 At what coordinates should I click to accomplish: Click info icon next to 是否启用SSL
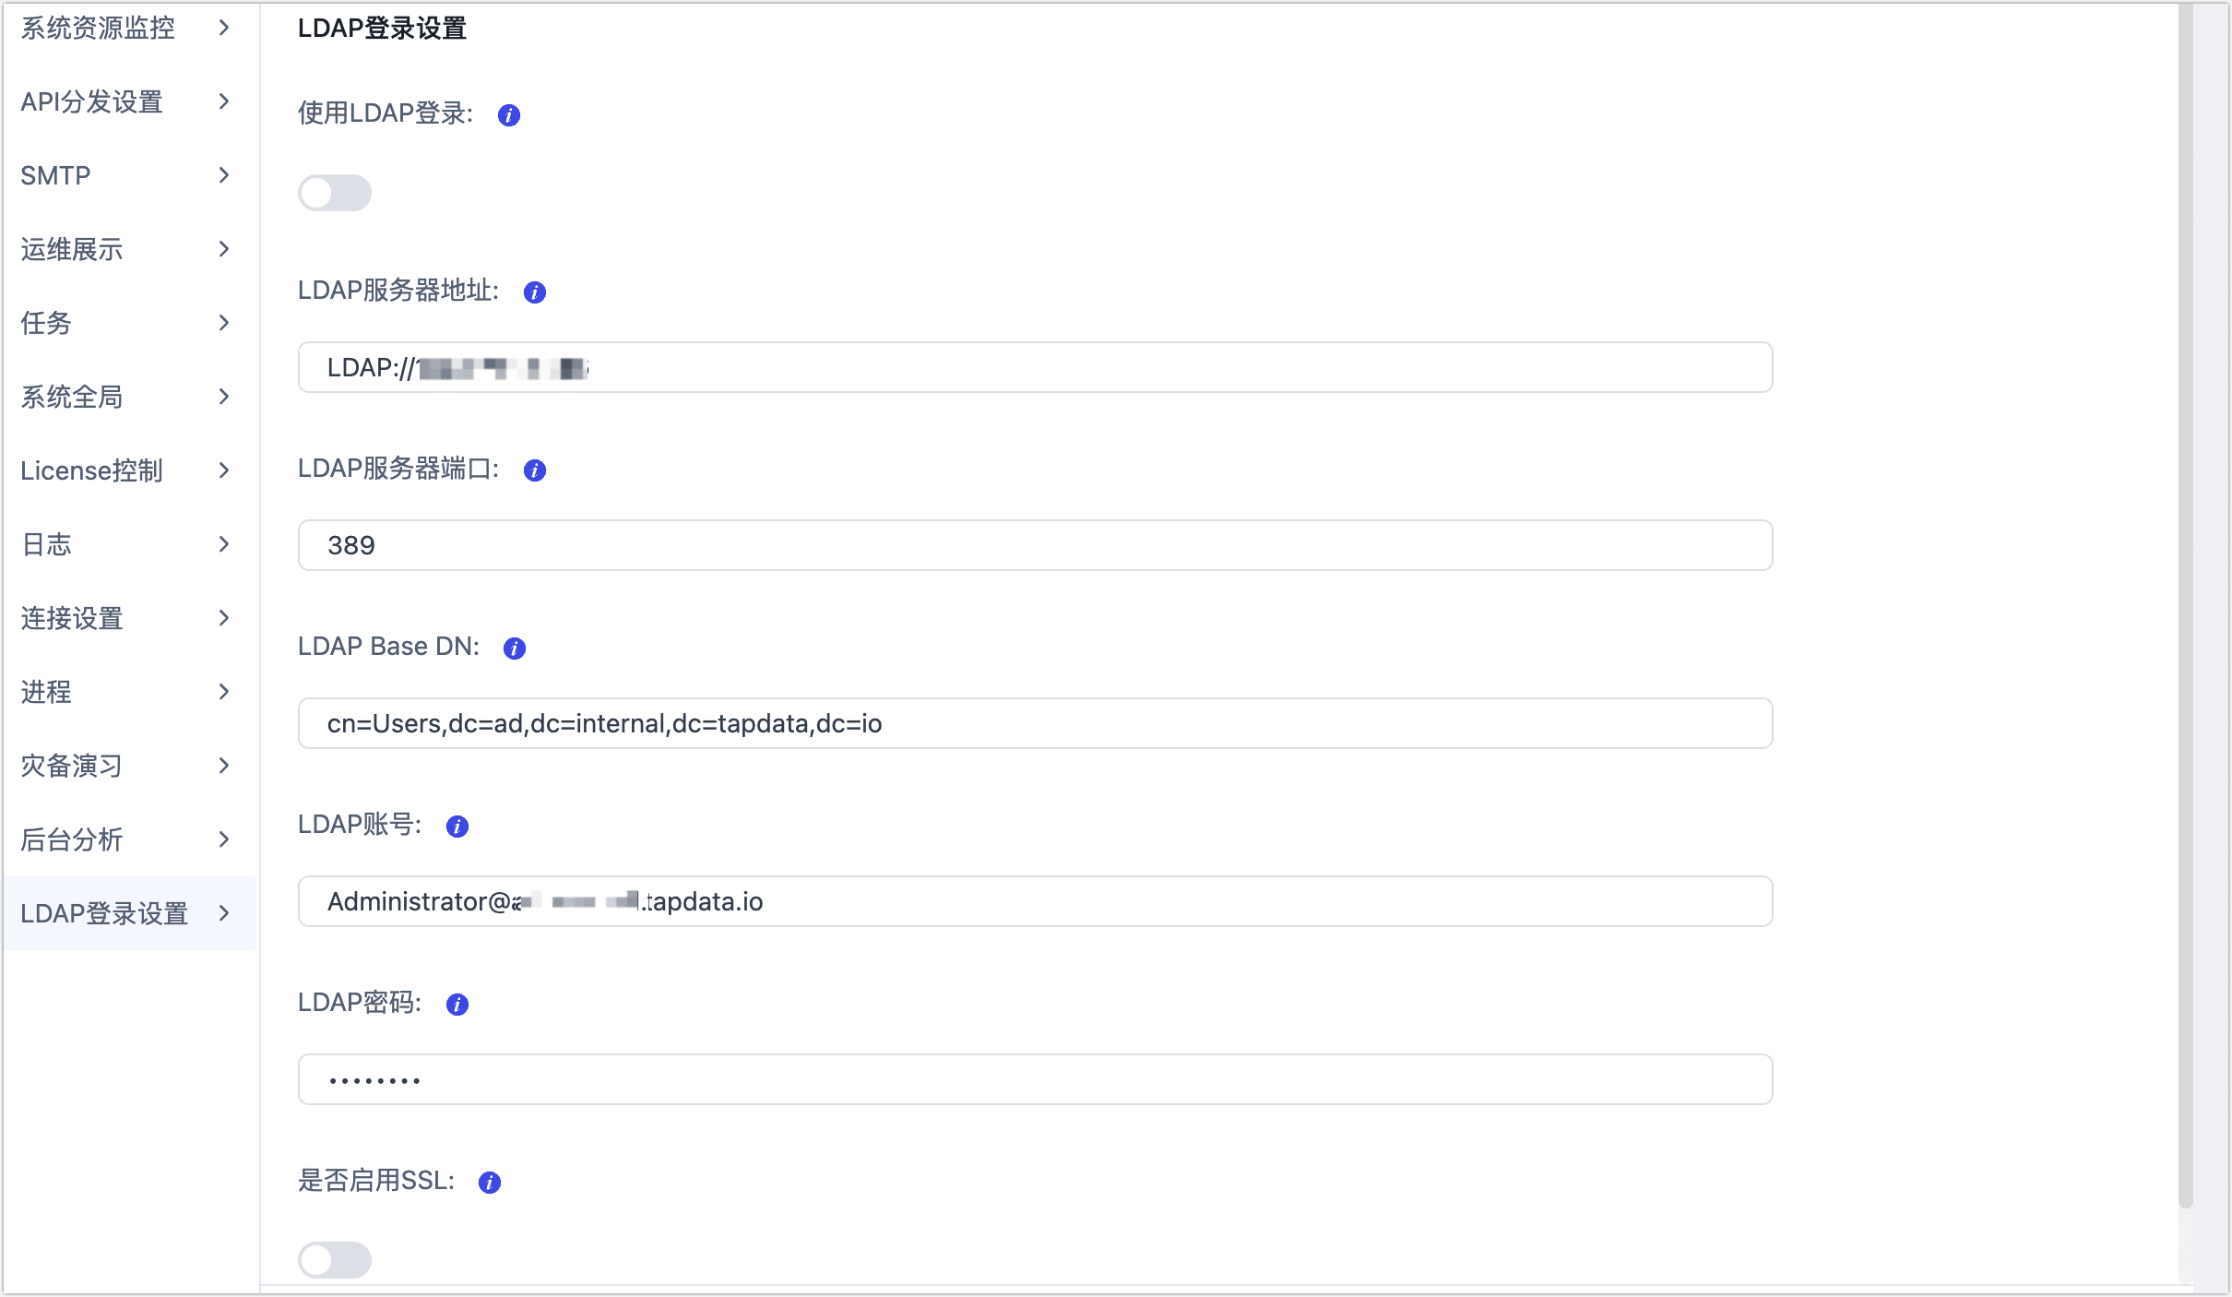click(489, 1183)
